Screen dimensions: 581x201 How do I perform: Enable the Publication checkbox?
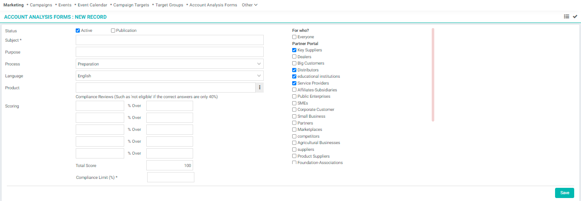click(x=113, y=31)
